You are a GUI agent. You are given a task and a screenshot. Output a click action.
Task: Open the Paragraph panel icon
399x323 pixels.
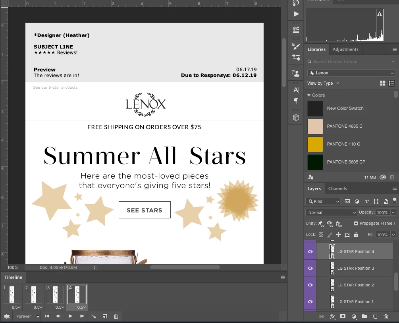coord(296,101)
